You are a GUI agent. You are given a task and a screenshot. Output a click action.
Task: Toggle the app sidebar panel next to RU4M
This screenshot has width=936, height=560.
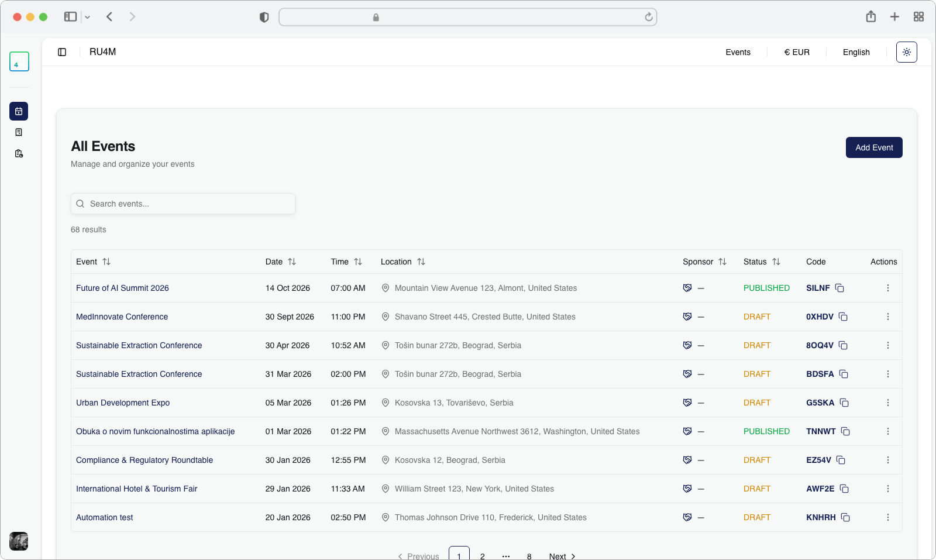[x=62, y=52]
